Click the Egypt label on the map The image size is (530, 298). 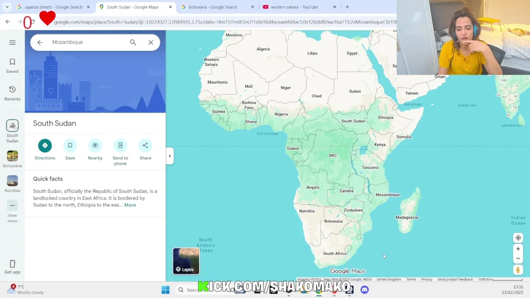coord(352,53)
